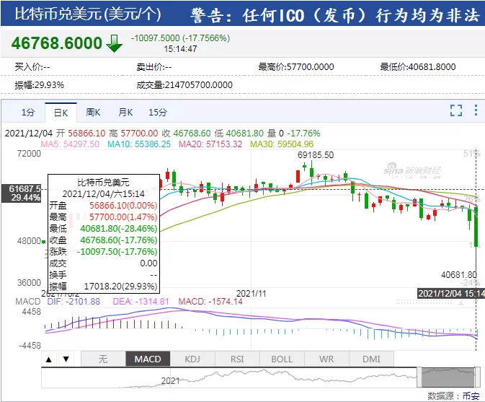485x402 pixels.
Task: Enable the MACD indicator
Action: [x=148, y=359]
